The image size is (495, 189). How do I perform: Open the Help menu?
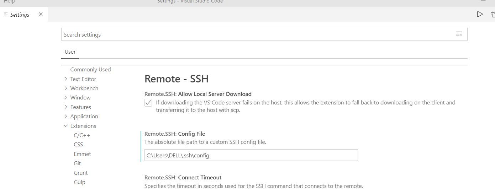click(10, 2)
